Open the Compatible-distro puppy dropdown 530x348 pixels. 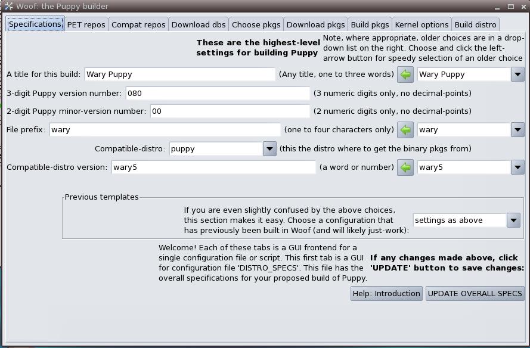(269, 149)
